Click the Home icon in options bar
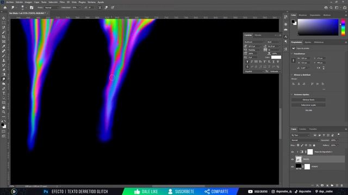The width and height of the screenshot is (348, 195). 5,8
